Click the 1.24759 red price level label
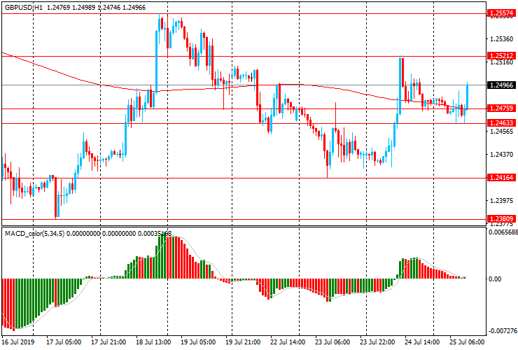 501,108
